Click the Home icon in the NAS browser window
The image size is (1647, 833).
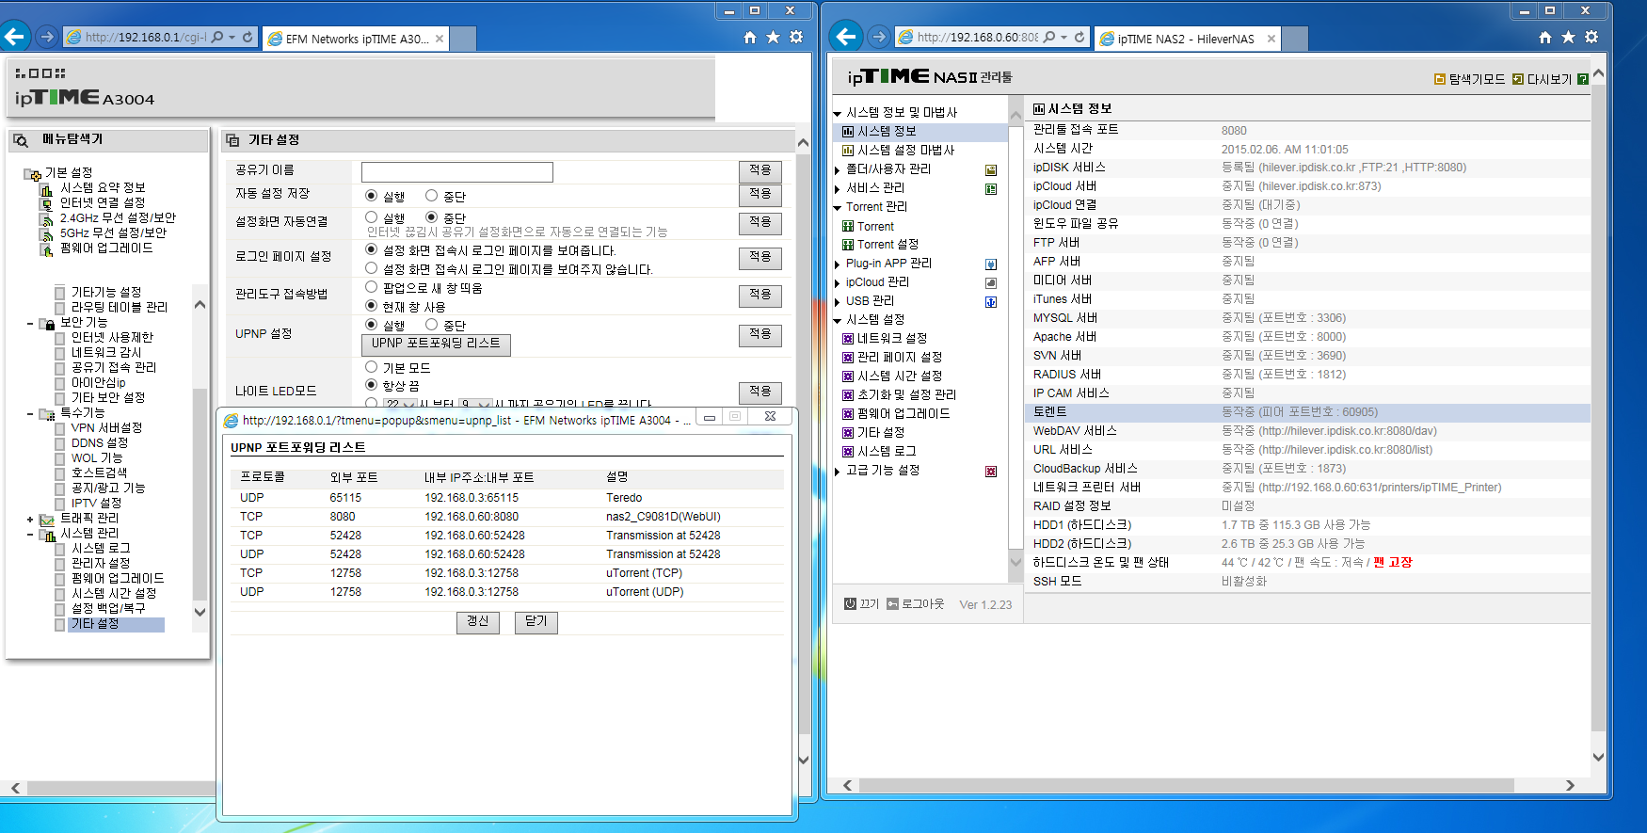coord(1545,37)
